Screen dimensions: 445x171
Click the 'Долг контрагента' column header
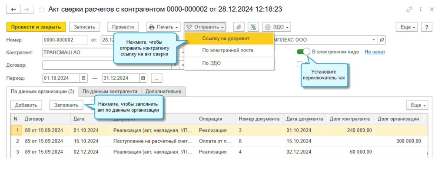coord(351,119)
